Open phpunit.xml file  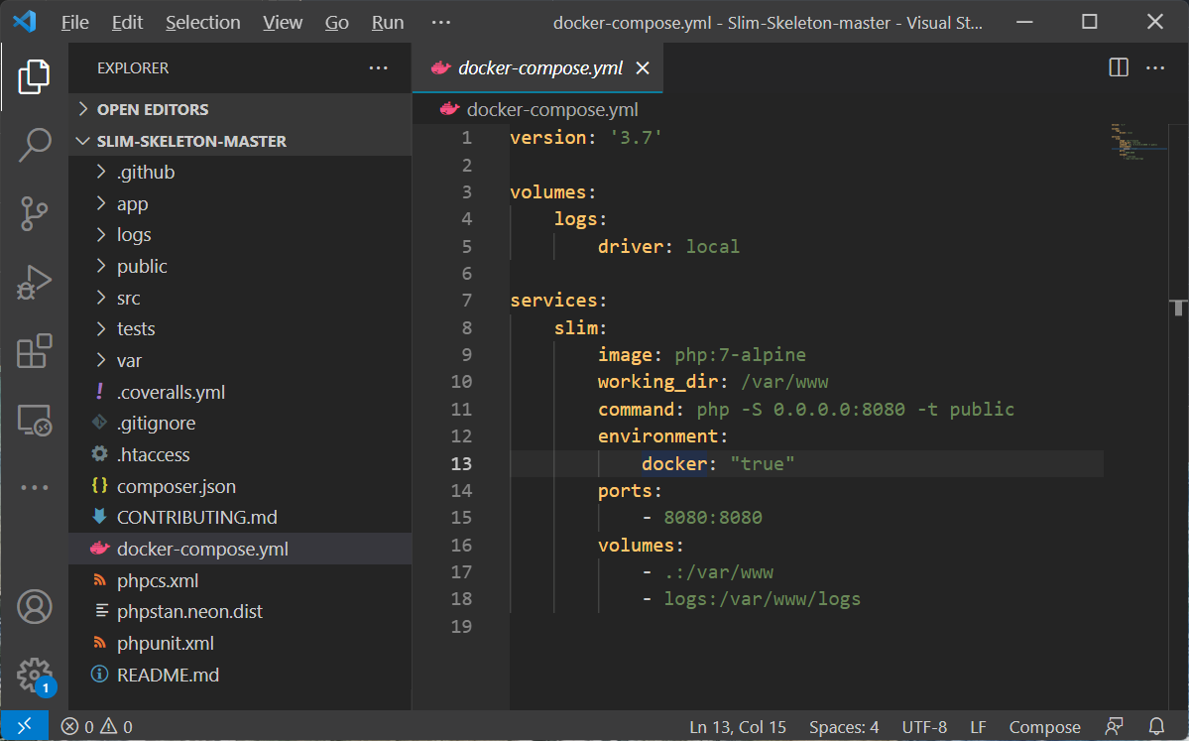click(240, 644)
